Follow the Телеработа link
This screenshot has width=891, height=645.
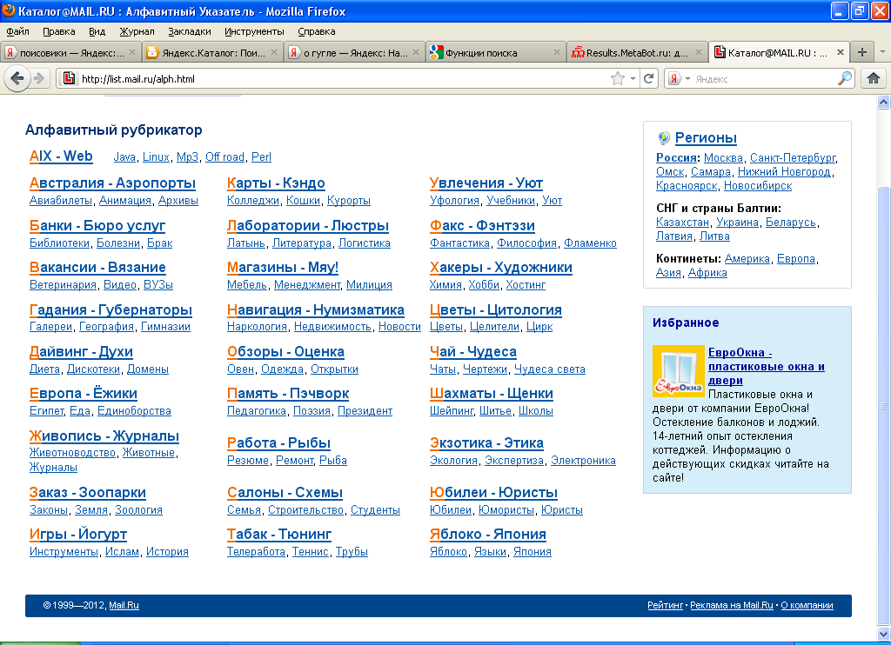[x=256, y=551]
